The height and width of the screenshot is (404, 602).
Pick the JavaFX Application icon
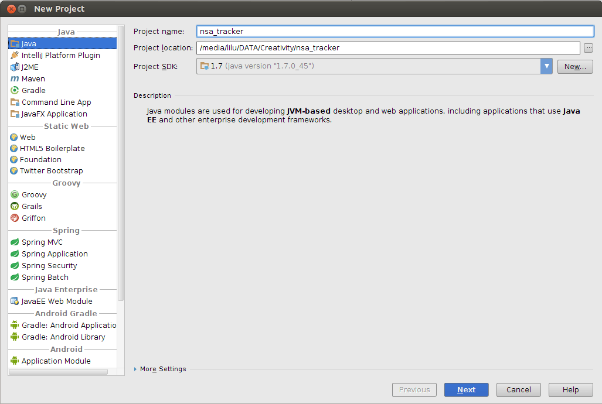click(x=15, y=114)
